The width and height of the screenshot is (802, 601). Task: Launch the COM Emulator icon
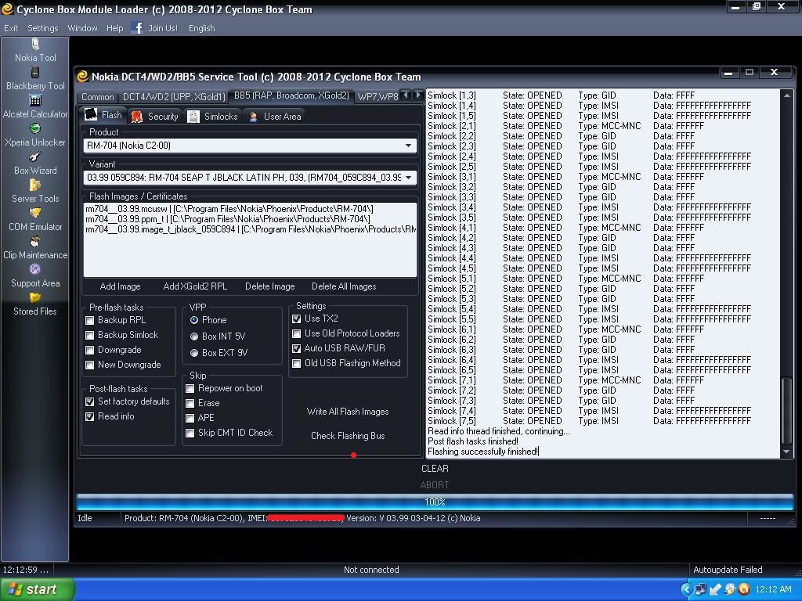tap(34, 213)
